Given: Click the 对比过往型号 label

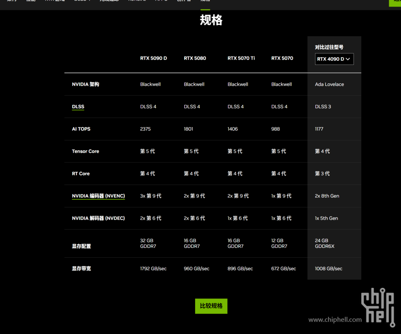Looking at the screenshot, I should pyautogui.click(x=329, y=47).
